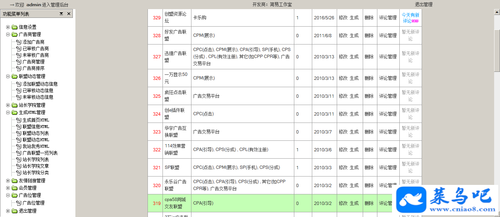This screenshot has height=217, width=500.
Task: Open 联盟动态列表 menu entry
Action: point(36,133)
